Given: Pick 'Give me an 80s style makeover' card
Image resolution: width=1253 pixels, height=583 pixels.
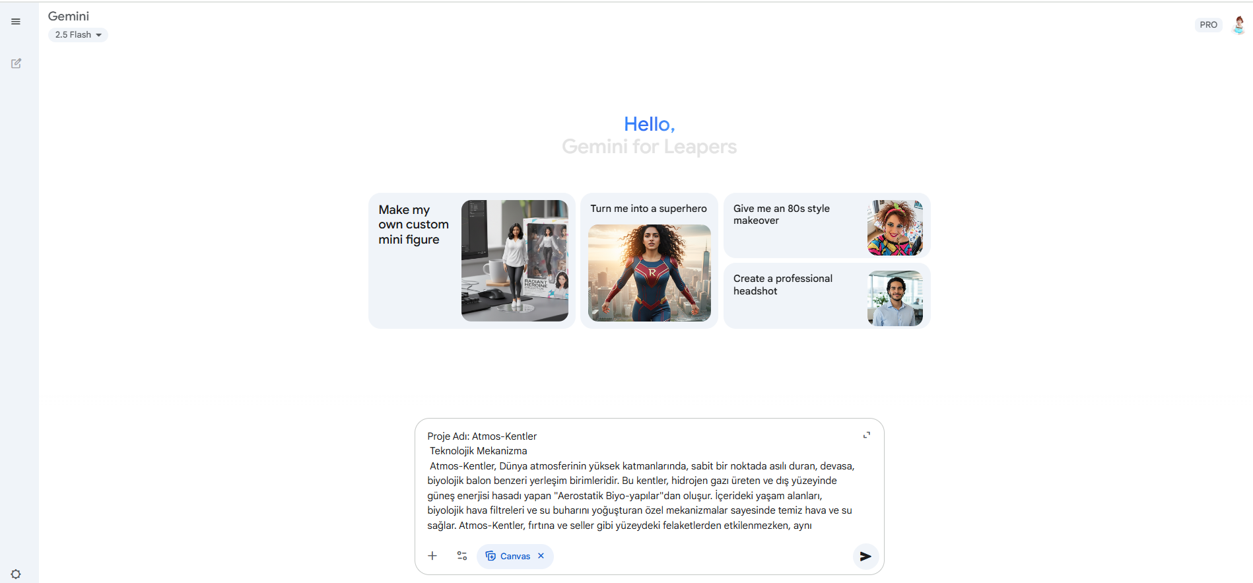Looking at the screenshot, I should pos(782,215).
